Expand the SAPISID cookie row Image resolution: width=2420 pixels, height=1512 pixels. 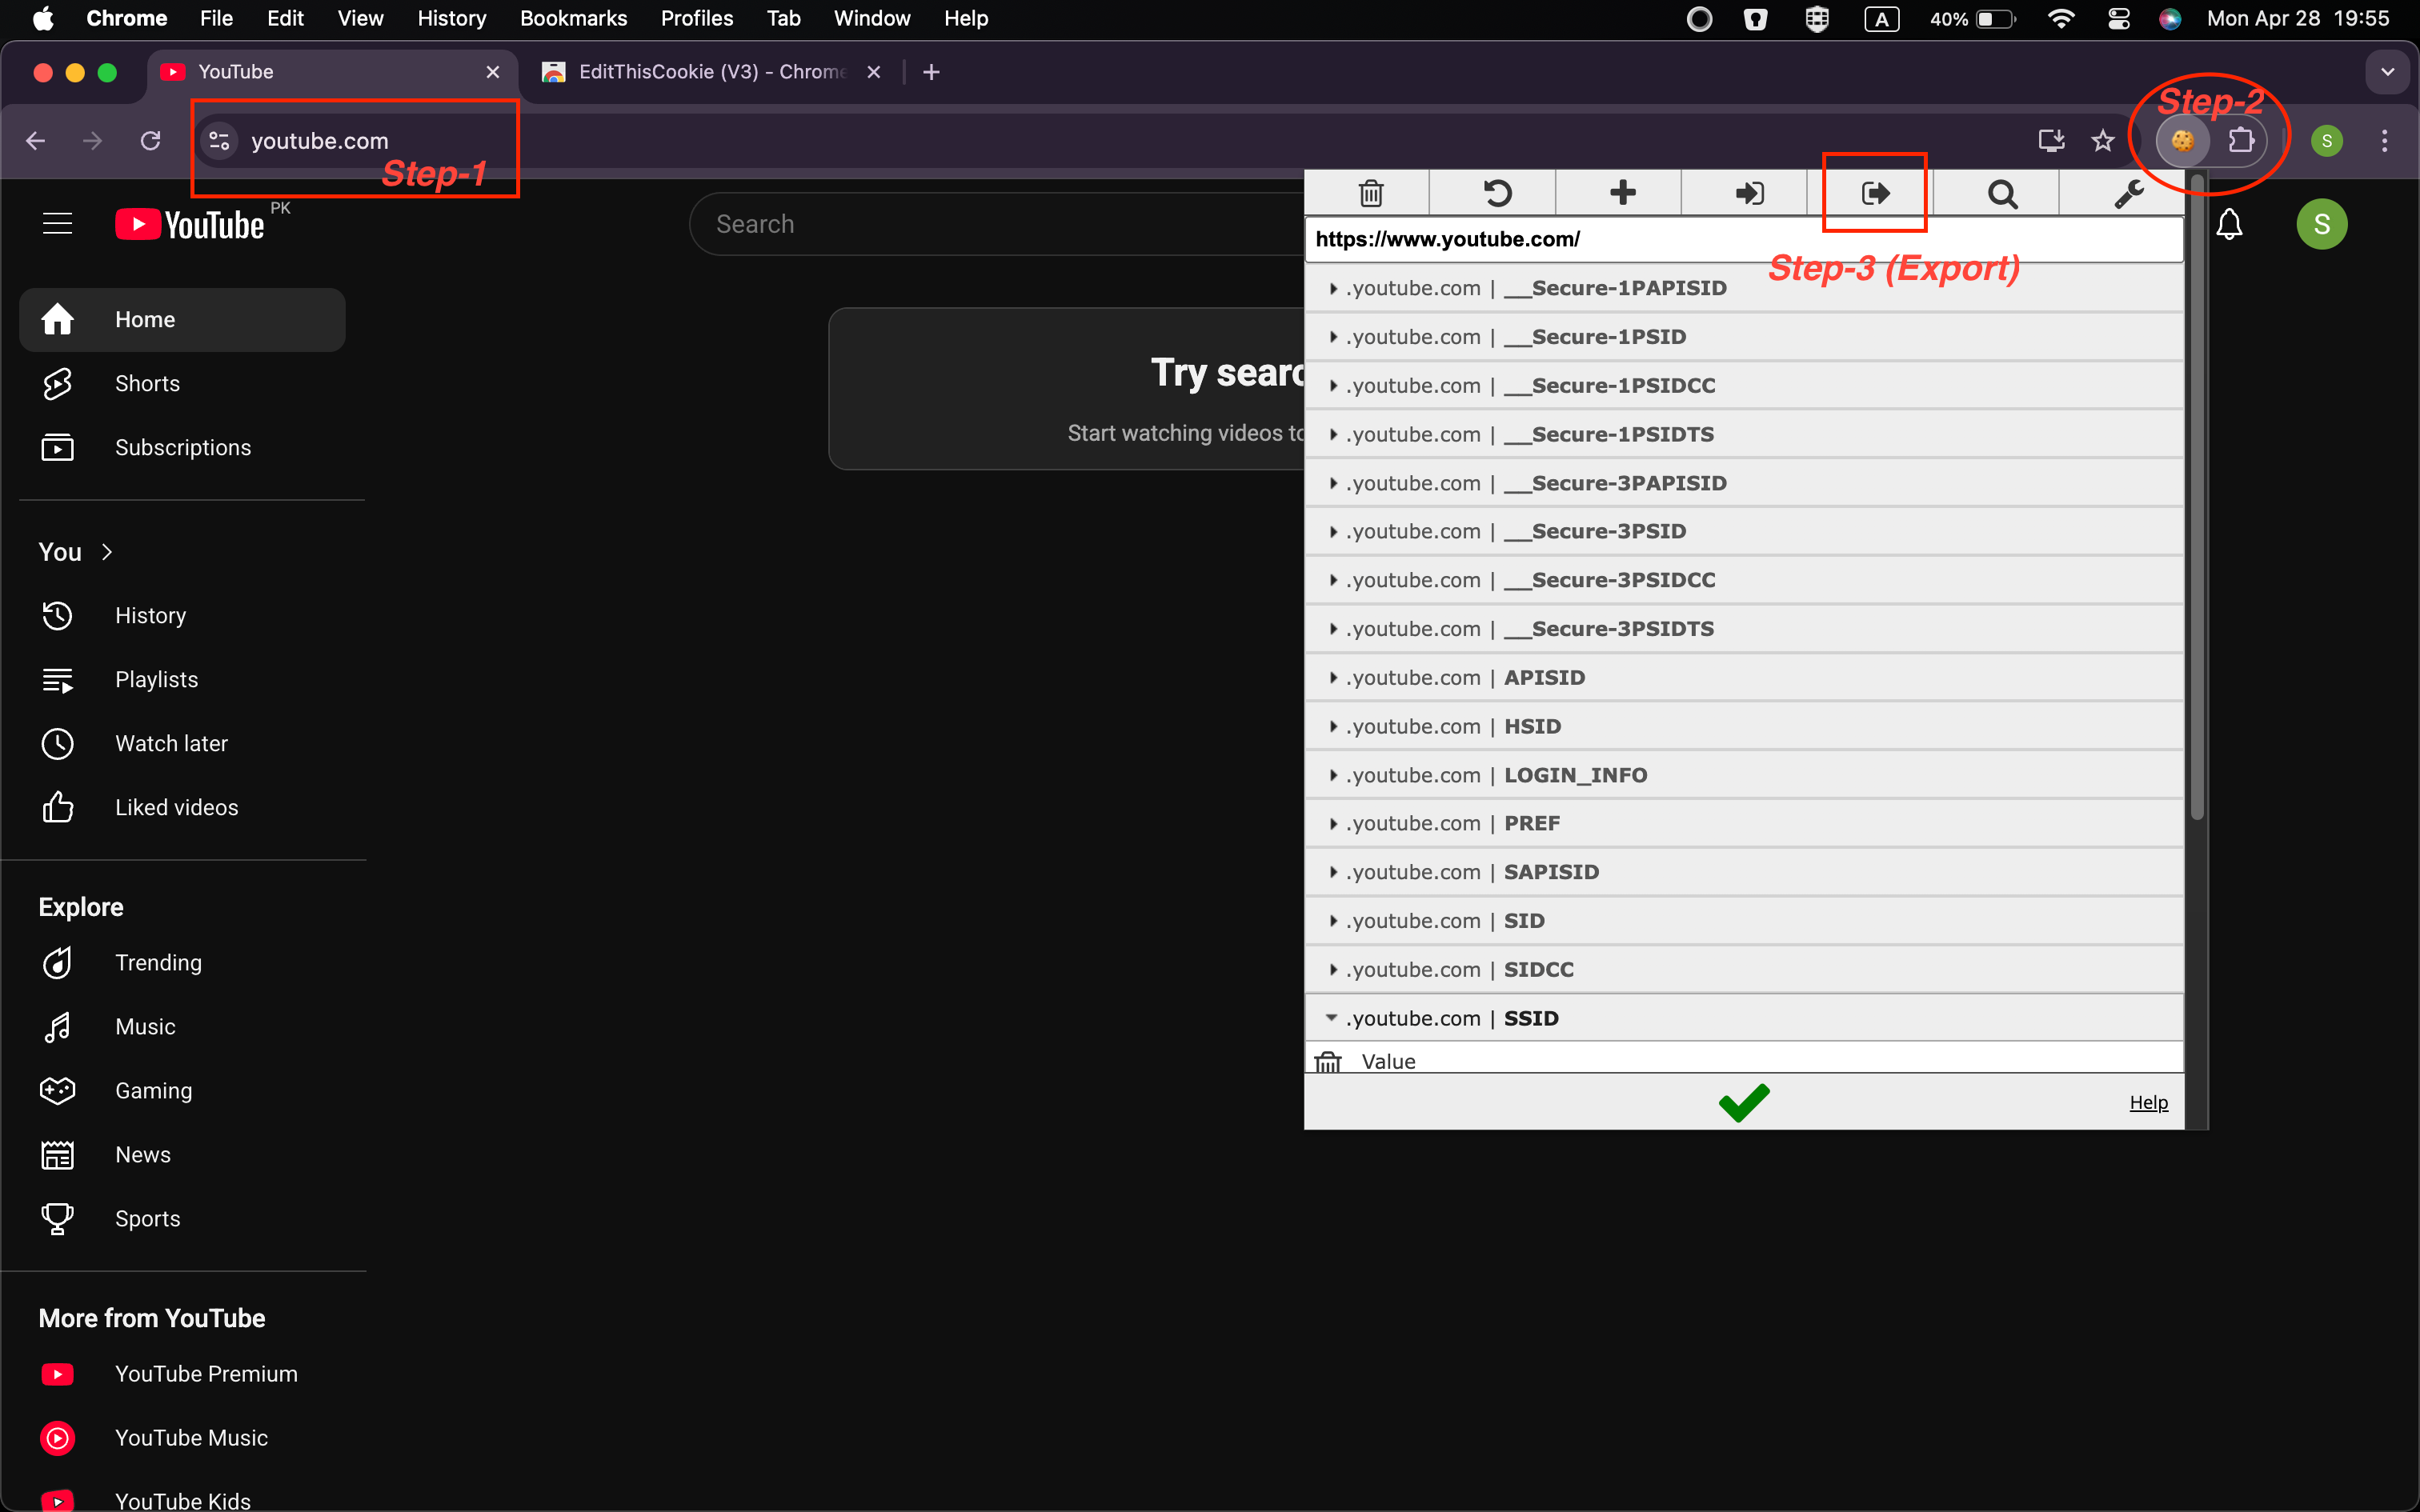[x=1743, y=872]
